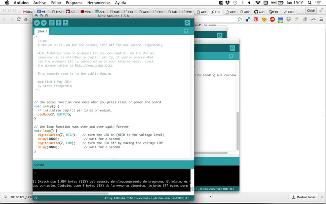Click the volume icon in menu bar
Screen dimensions: 326x204
(249, 3)
